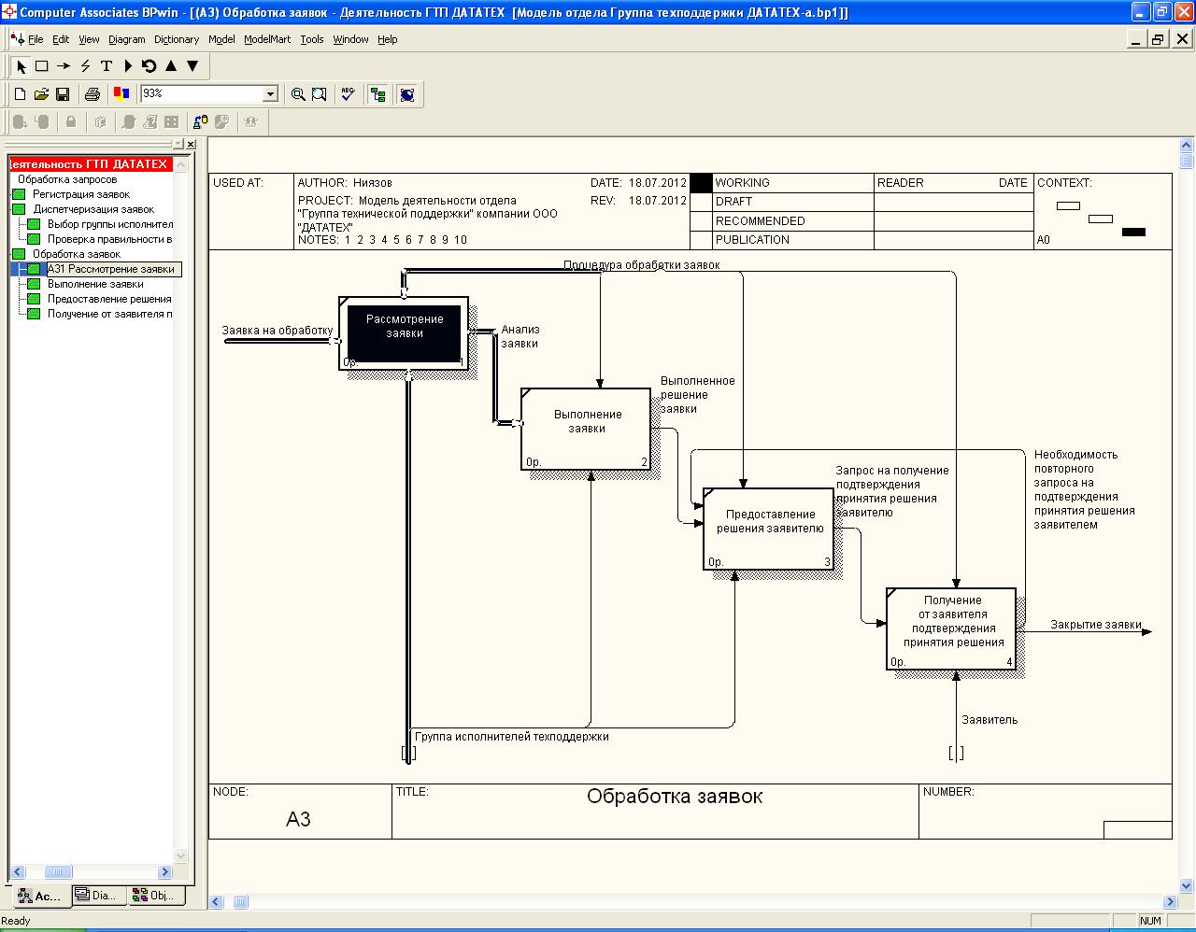1196x932 pixels.
Task: Select Выбор группы исполнител tree node
Action: (110, 224)
